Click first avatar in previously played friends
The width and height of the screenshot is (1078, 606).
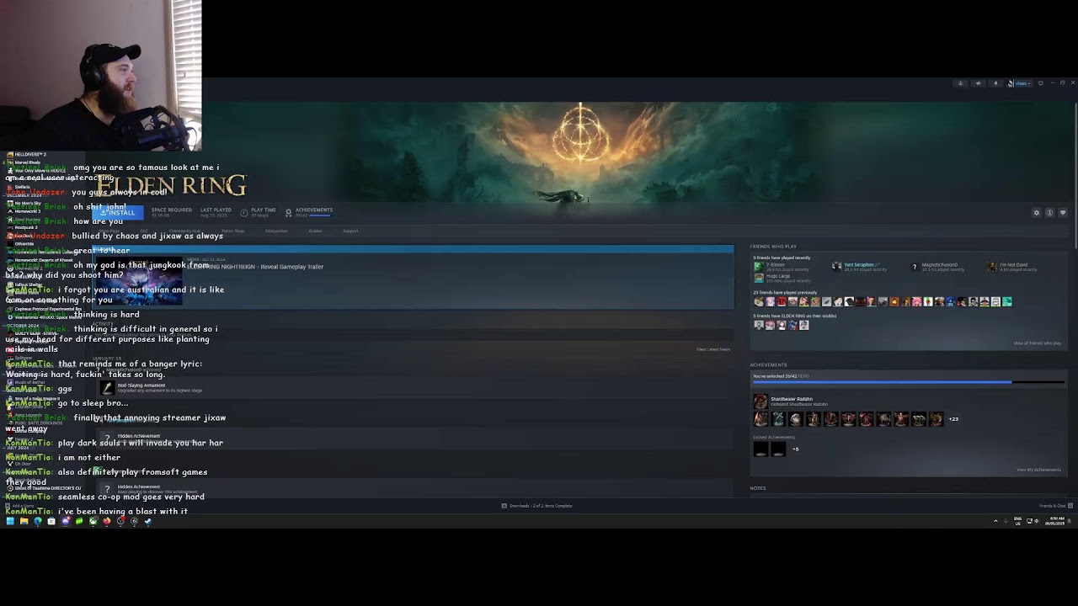758,301
